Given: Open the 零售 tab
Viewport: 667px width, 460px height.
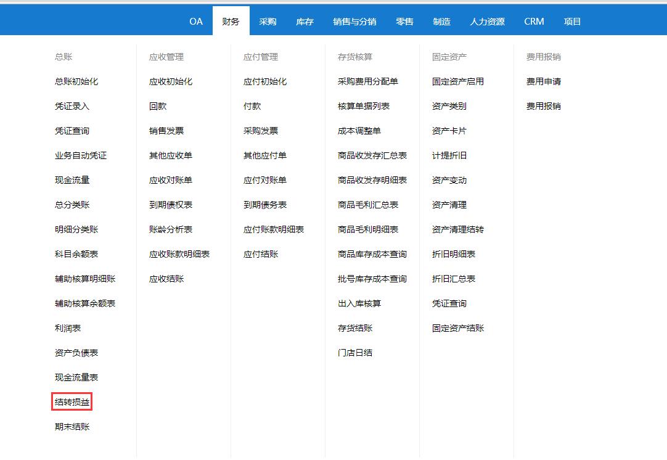Looking at the screenshot, I should point(404,22).
